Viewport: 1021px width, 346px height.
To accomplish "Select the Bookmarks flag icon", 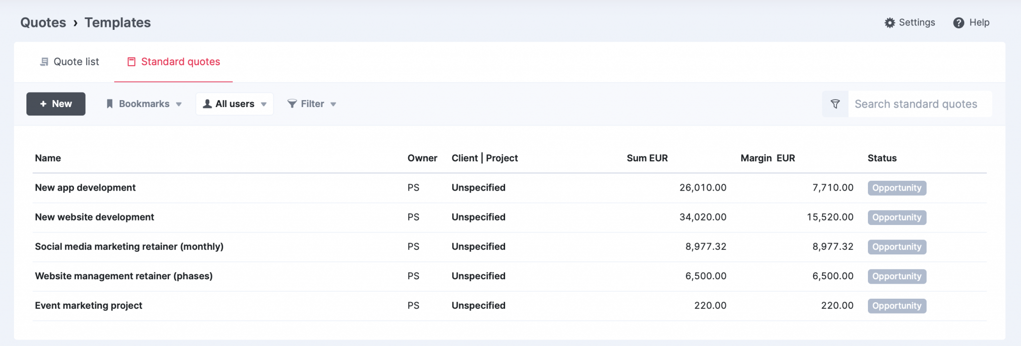I will tap(110, 104).
